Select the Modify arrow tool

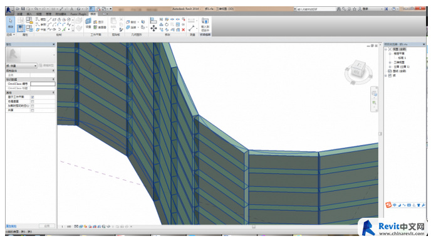[11, 24]
